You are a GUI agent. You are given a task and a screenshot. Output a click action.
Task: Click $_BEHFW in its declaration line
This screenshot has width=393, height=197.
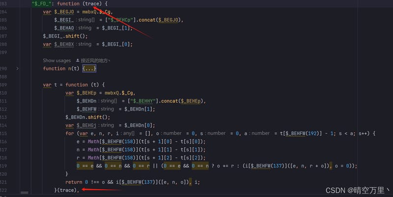click(86, 109)
